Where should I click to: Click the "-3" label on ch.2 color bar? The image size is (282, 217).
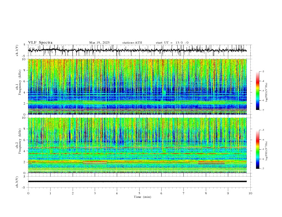click(x=262, y=130)
